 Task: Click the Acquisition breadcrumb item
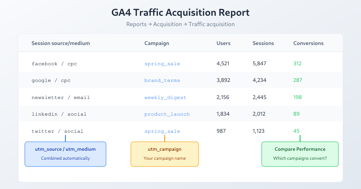tap(167, 24)
